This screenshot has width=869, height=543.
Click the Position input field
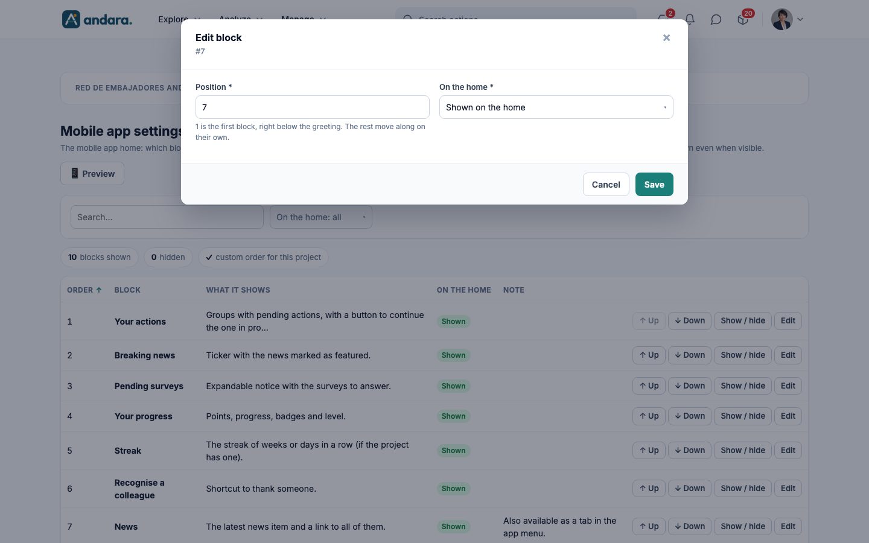click(313, 107)
